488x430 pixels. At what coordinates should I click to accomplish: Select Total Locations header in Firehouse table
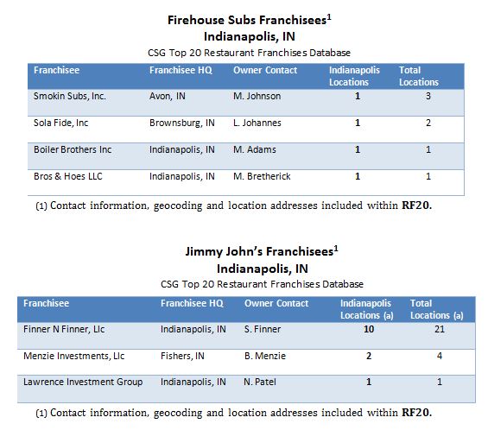click(419, 76)
